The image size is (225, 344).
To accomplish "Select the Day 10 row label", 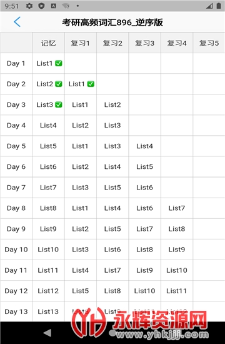I will pos(16,250).
